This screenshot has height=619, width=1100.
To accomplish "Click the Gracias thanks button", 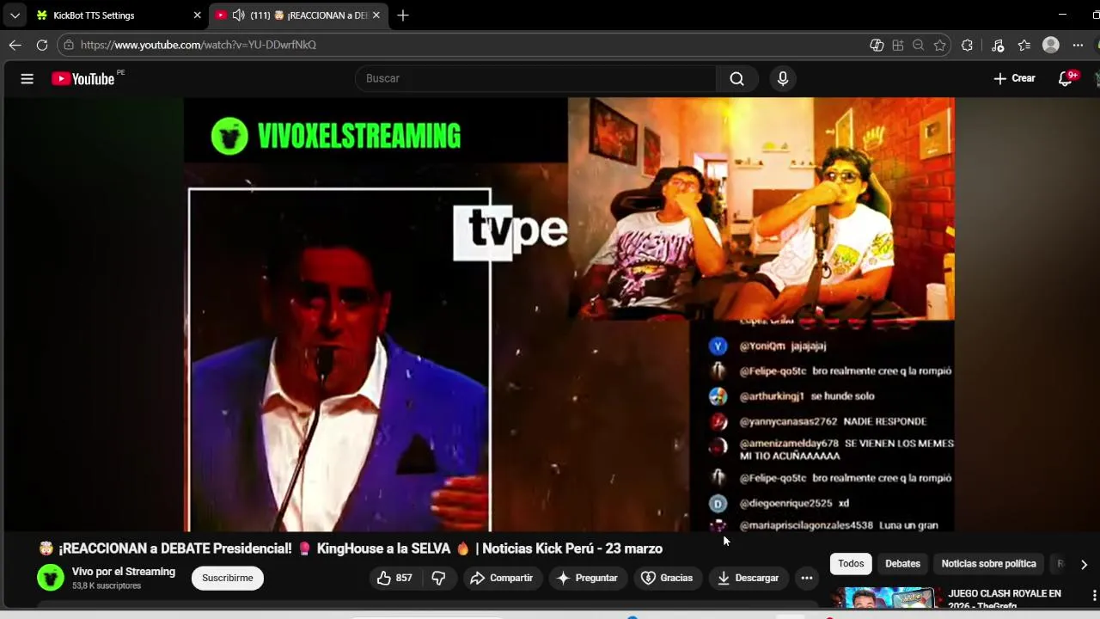I will click(667, 578).
